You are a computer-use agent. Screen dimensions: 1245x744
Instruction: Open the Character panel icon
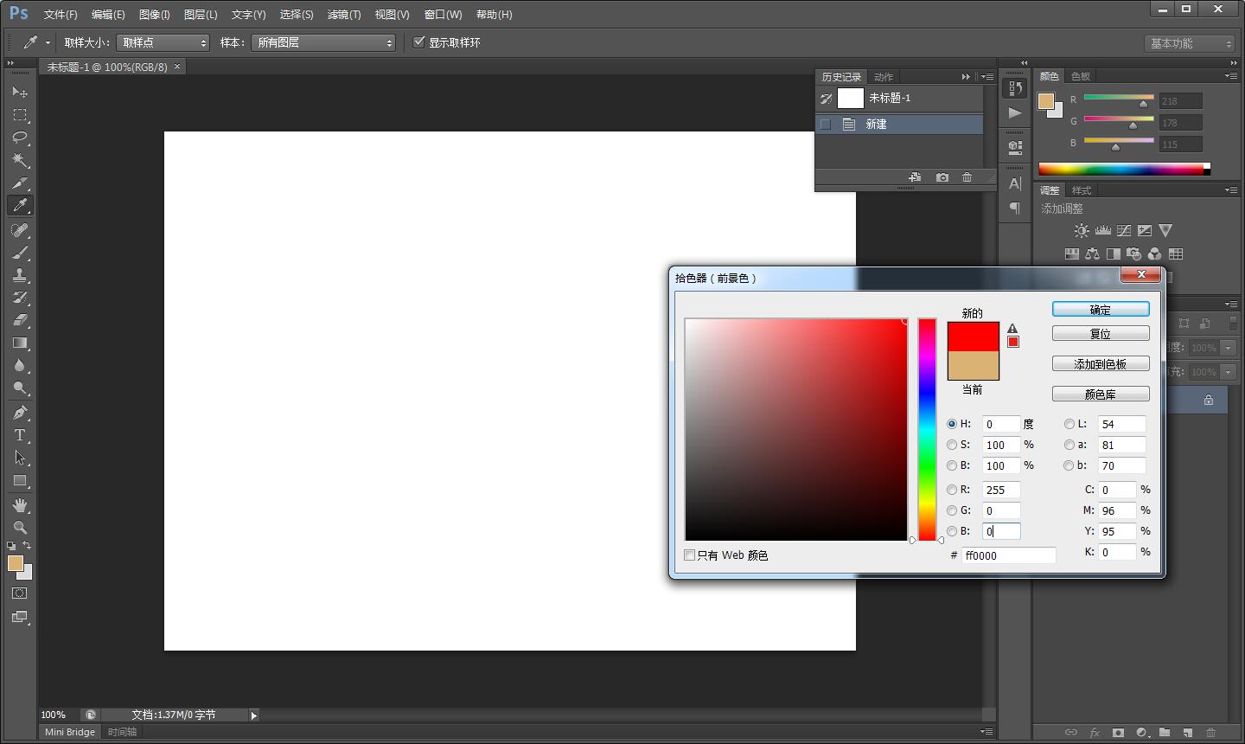tap(1015, 183)
